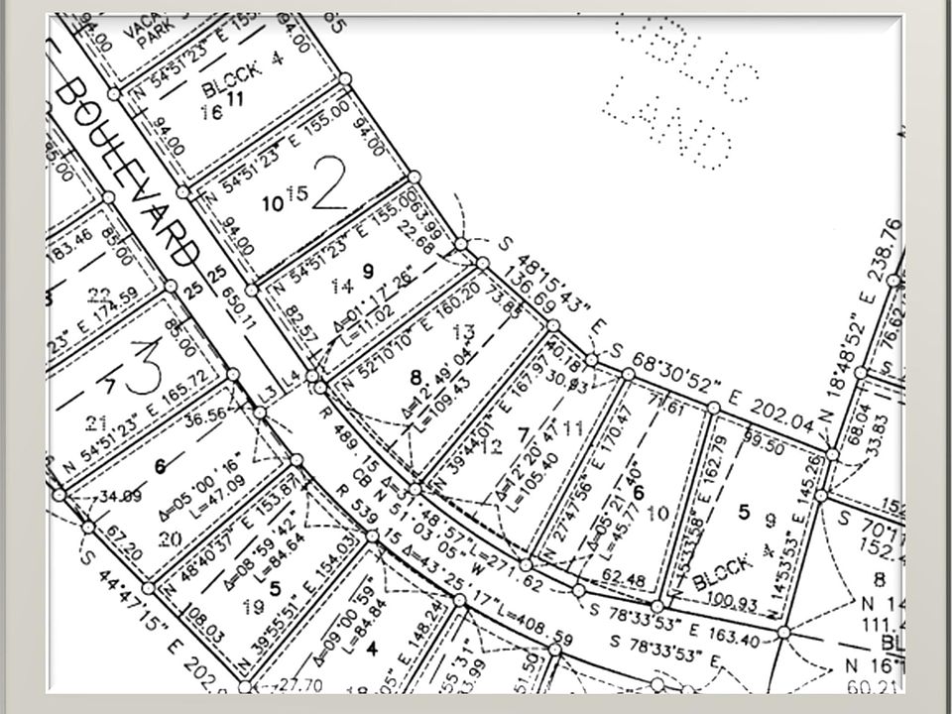The width and height of the screenshot is (952, 714).
Task: Select curve delta Δ=09°00'59"
Action: point(346,621)
